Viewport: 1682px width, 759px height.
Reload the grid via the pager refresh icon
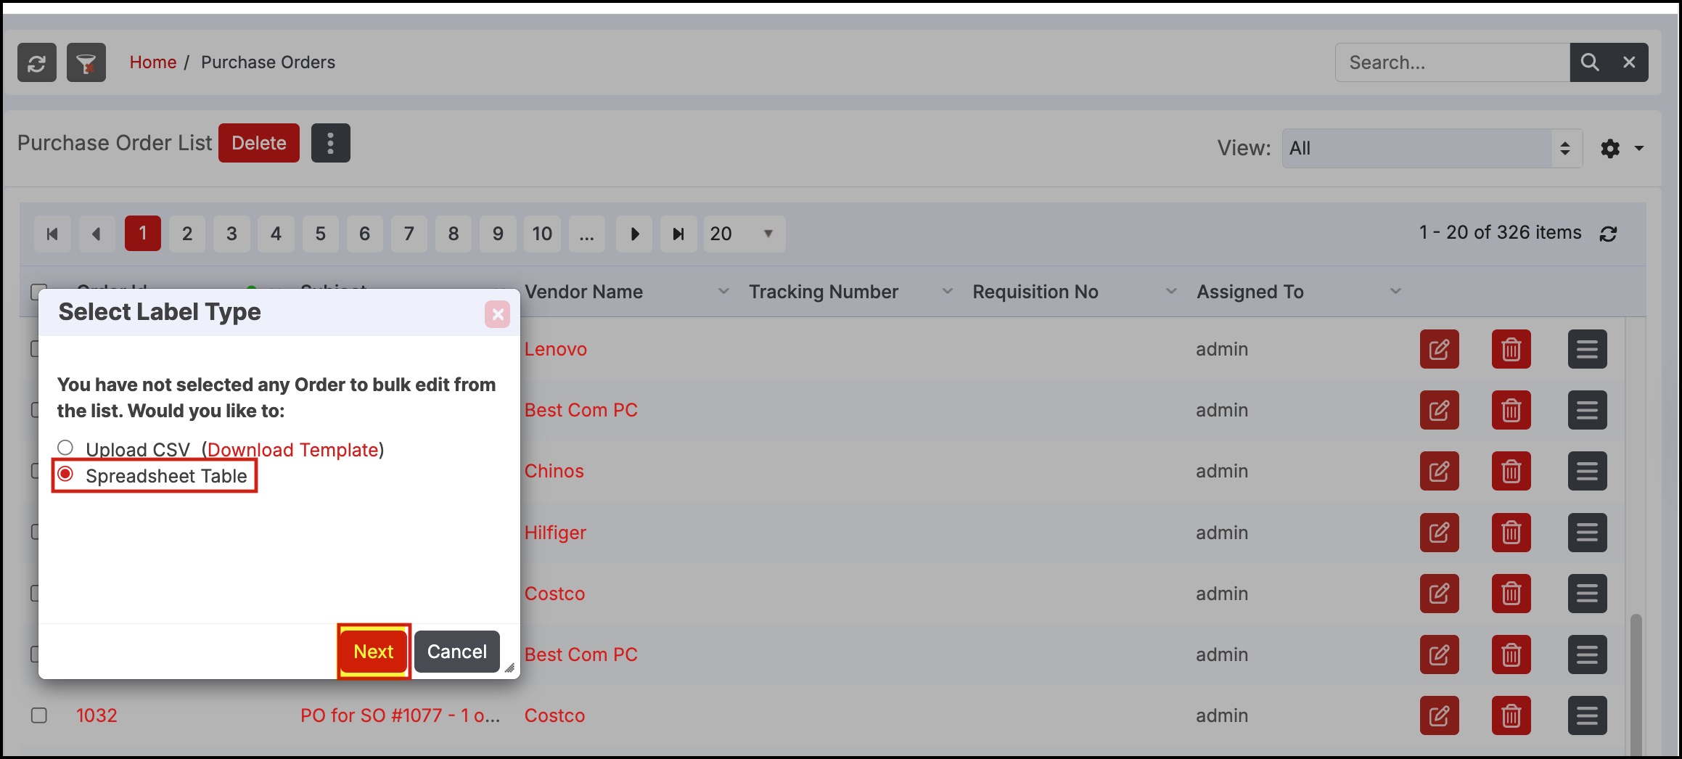pyautogui.click(x=1608, y=234)
